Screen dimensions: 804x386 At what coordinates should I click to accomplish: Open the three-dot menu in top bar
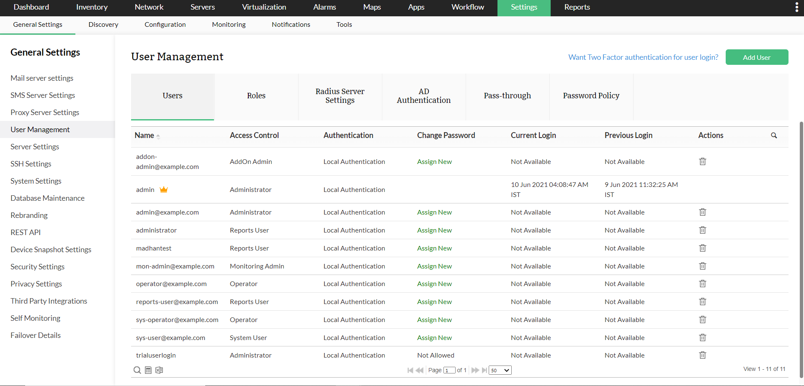click(796, 7)
